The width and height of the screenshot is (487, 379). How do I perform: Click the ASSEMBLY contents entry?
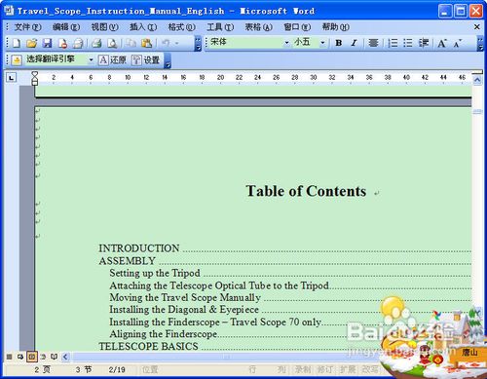[127, 261]
